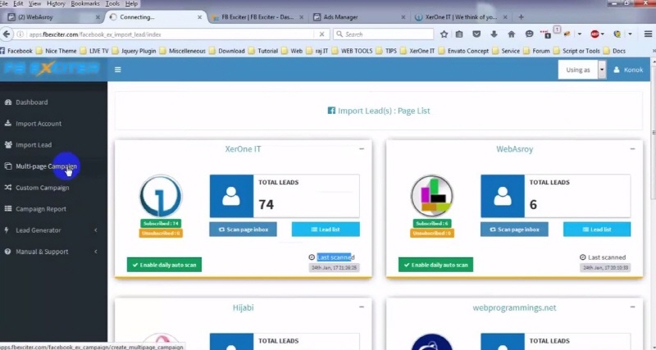
Task: Collapse the webprogrammings.net card
Action: tap(632, 307)
